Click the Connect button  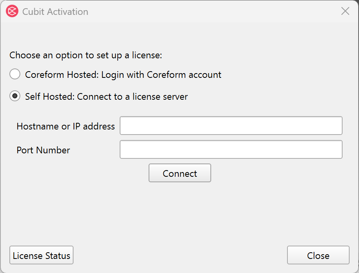[x=180, y=173]
